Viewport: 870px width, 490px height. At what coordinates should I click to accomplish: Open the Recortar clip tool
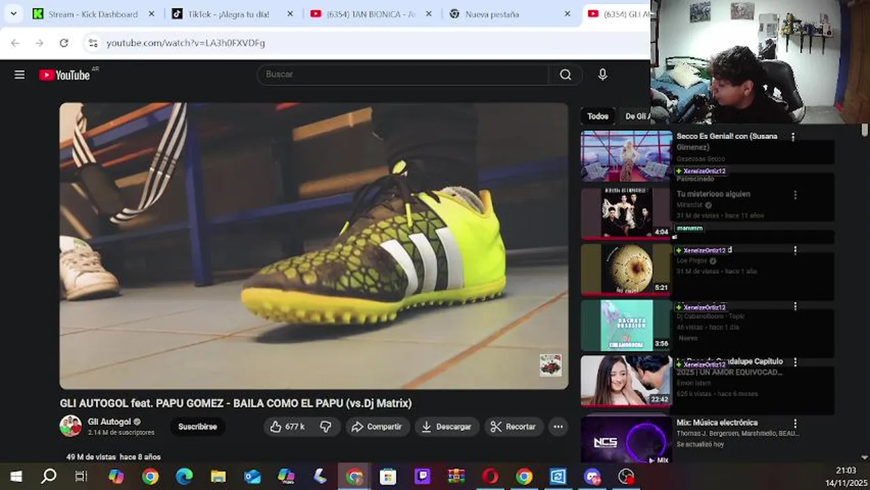(x=513, y=427)
